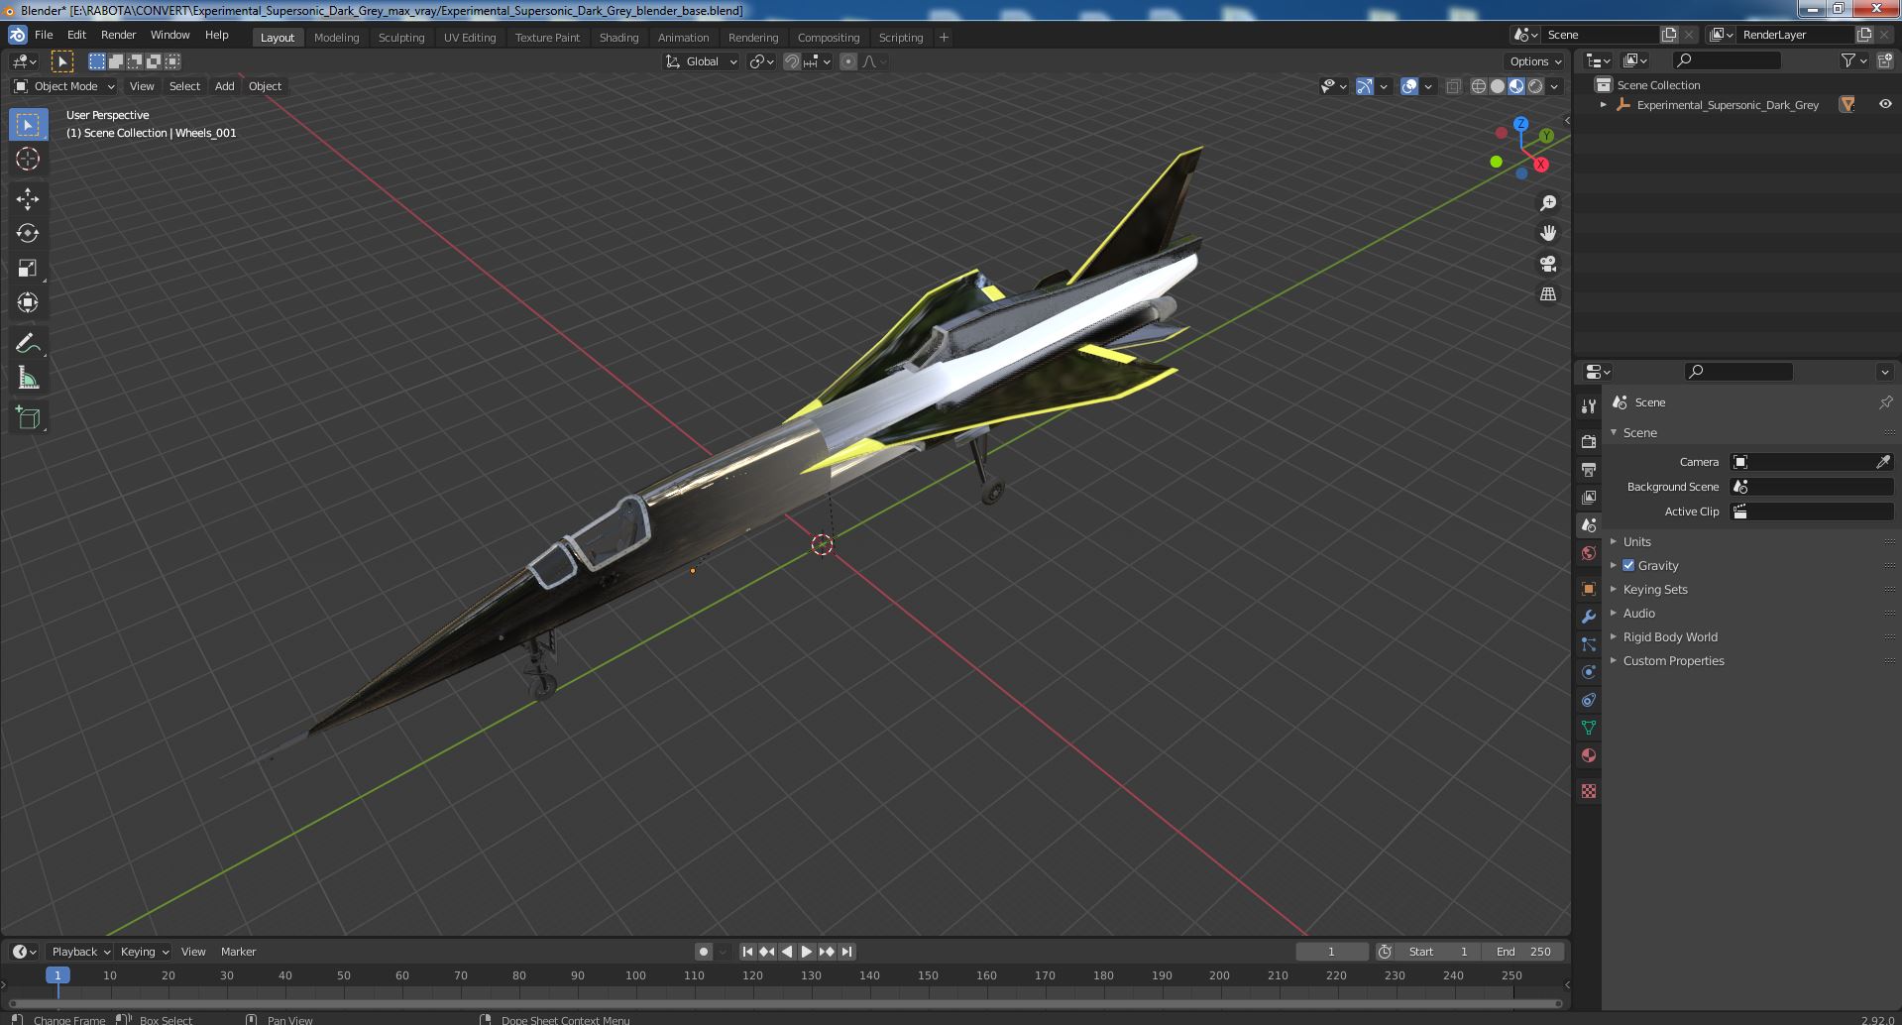Toggle X-ray mode
Viewport: 1902px width, 1025px height.
[x=1453, y=86]
